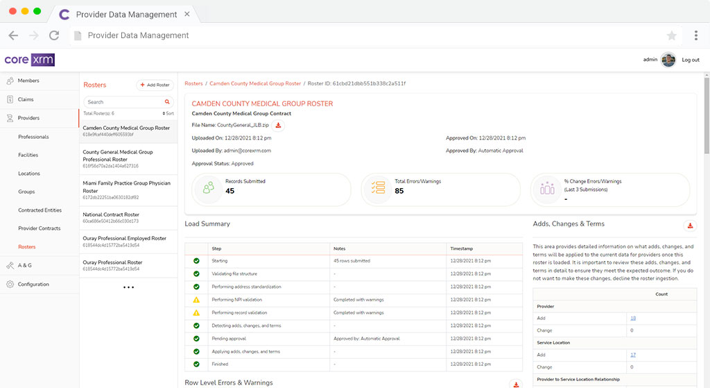710x388 pixels.
Task: Click warning icon for record validation step
Action: point(196,313)
